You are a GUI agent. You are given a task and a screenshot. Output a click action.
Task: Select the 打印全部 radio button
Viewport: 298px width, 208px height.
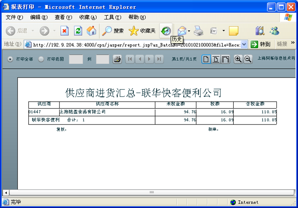coord(10,59)
